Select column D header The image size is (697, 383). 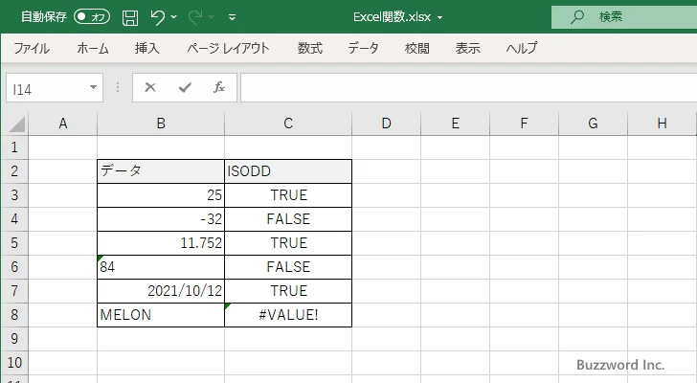coord(386,124)
